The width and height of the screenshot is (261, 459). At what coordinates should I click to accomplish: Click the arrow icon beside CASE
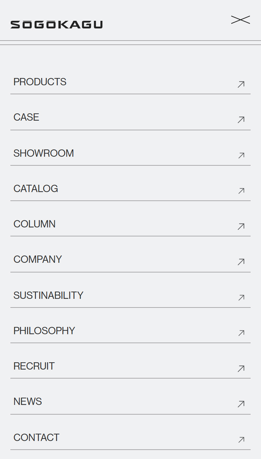pyautogui.click(x=241, y=120)
